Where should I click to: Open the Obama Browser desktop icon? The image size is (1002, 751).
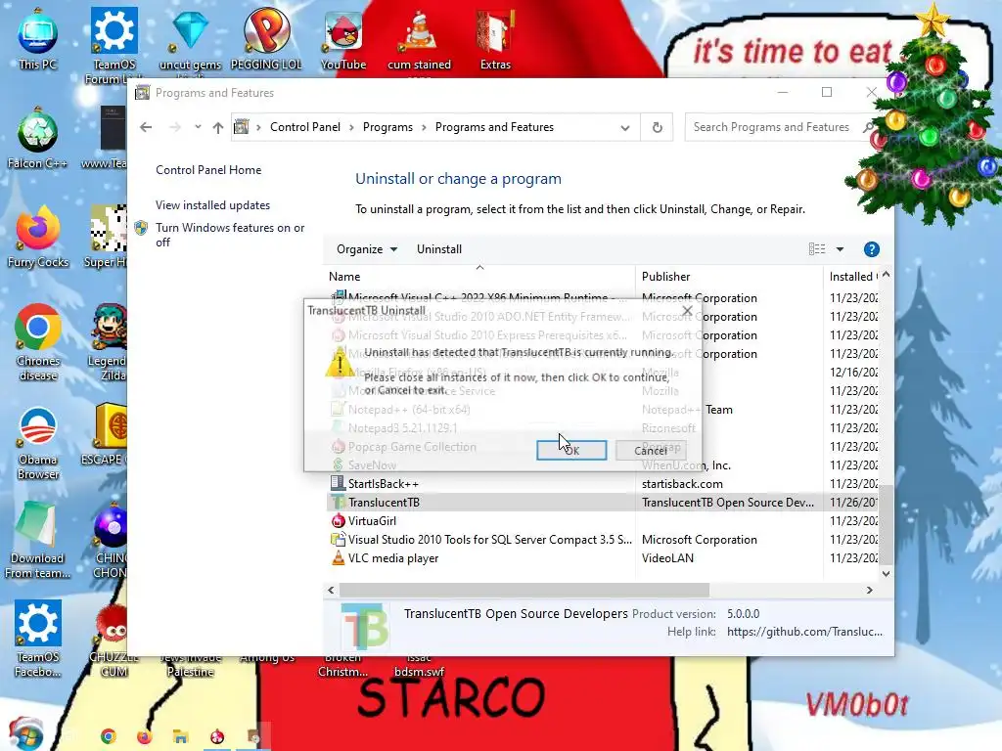point(38,442)
